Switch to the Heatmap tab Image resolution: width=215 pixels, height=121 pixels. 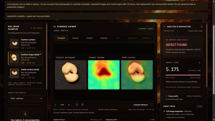point(104,38)
